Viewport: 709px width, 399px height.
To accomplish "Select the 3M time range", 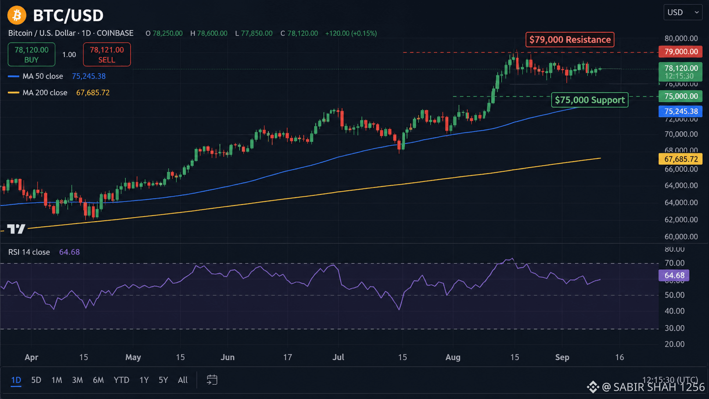I will click(78, 380).
